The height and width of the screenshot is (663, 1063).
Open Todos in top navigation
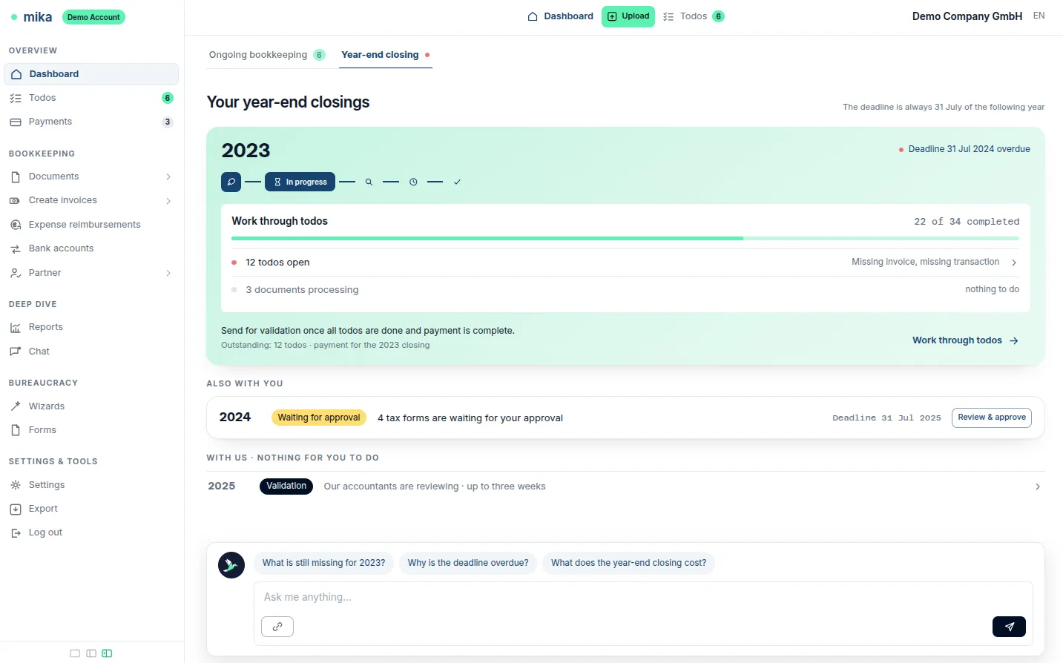[694, 16]
